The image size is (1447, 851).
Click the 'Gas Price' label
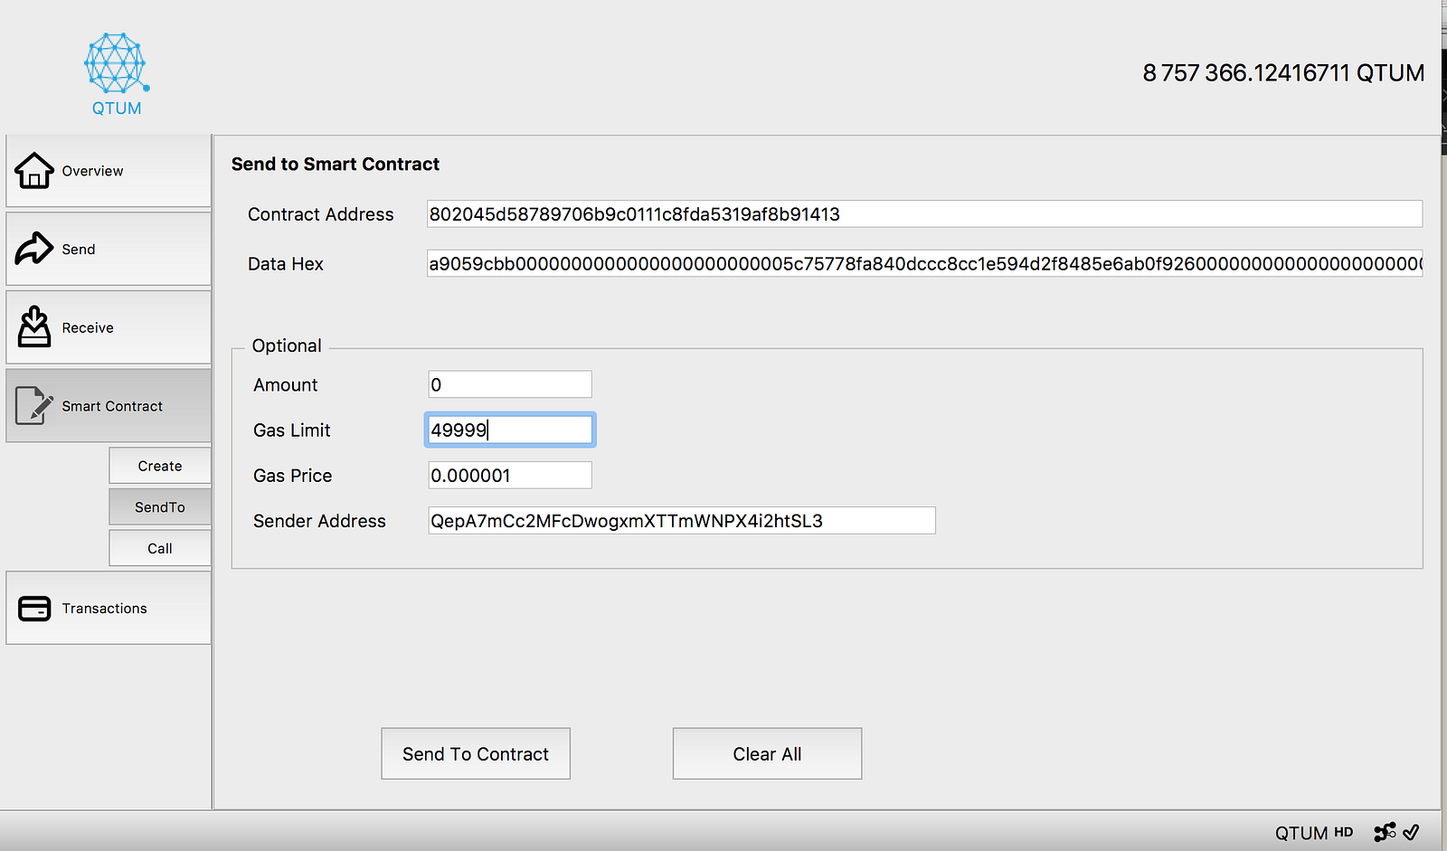pyautogui.click(x=293, y=476)
